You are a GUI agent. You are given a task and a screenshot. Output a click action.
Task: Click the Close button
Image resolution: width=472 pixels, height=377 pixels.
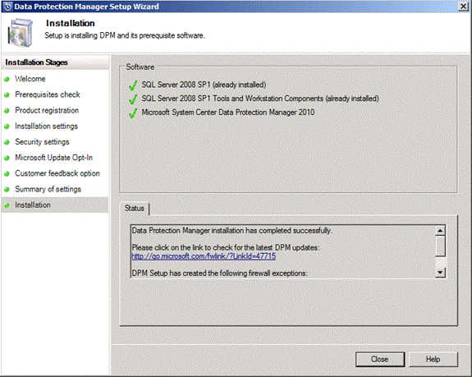380,359
